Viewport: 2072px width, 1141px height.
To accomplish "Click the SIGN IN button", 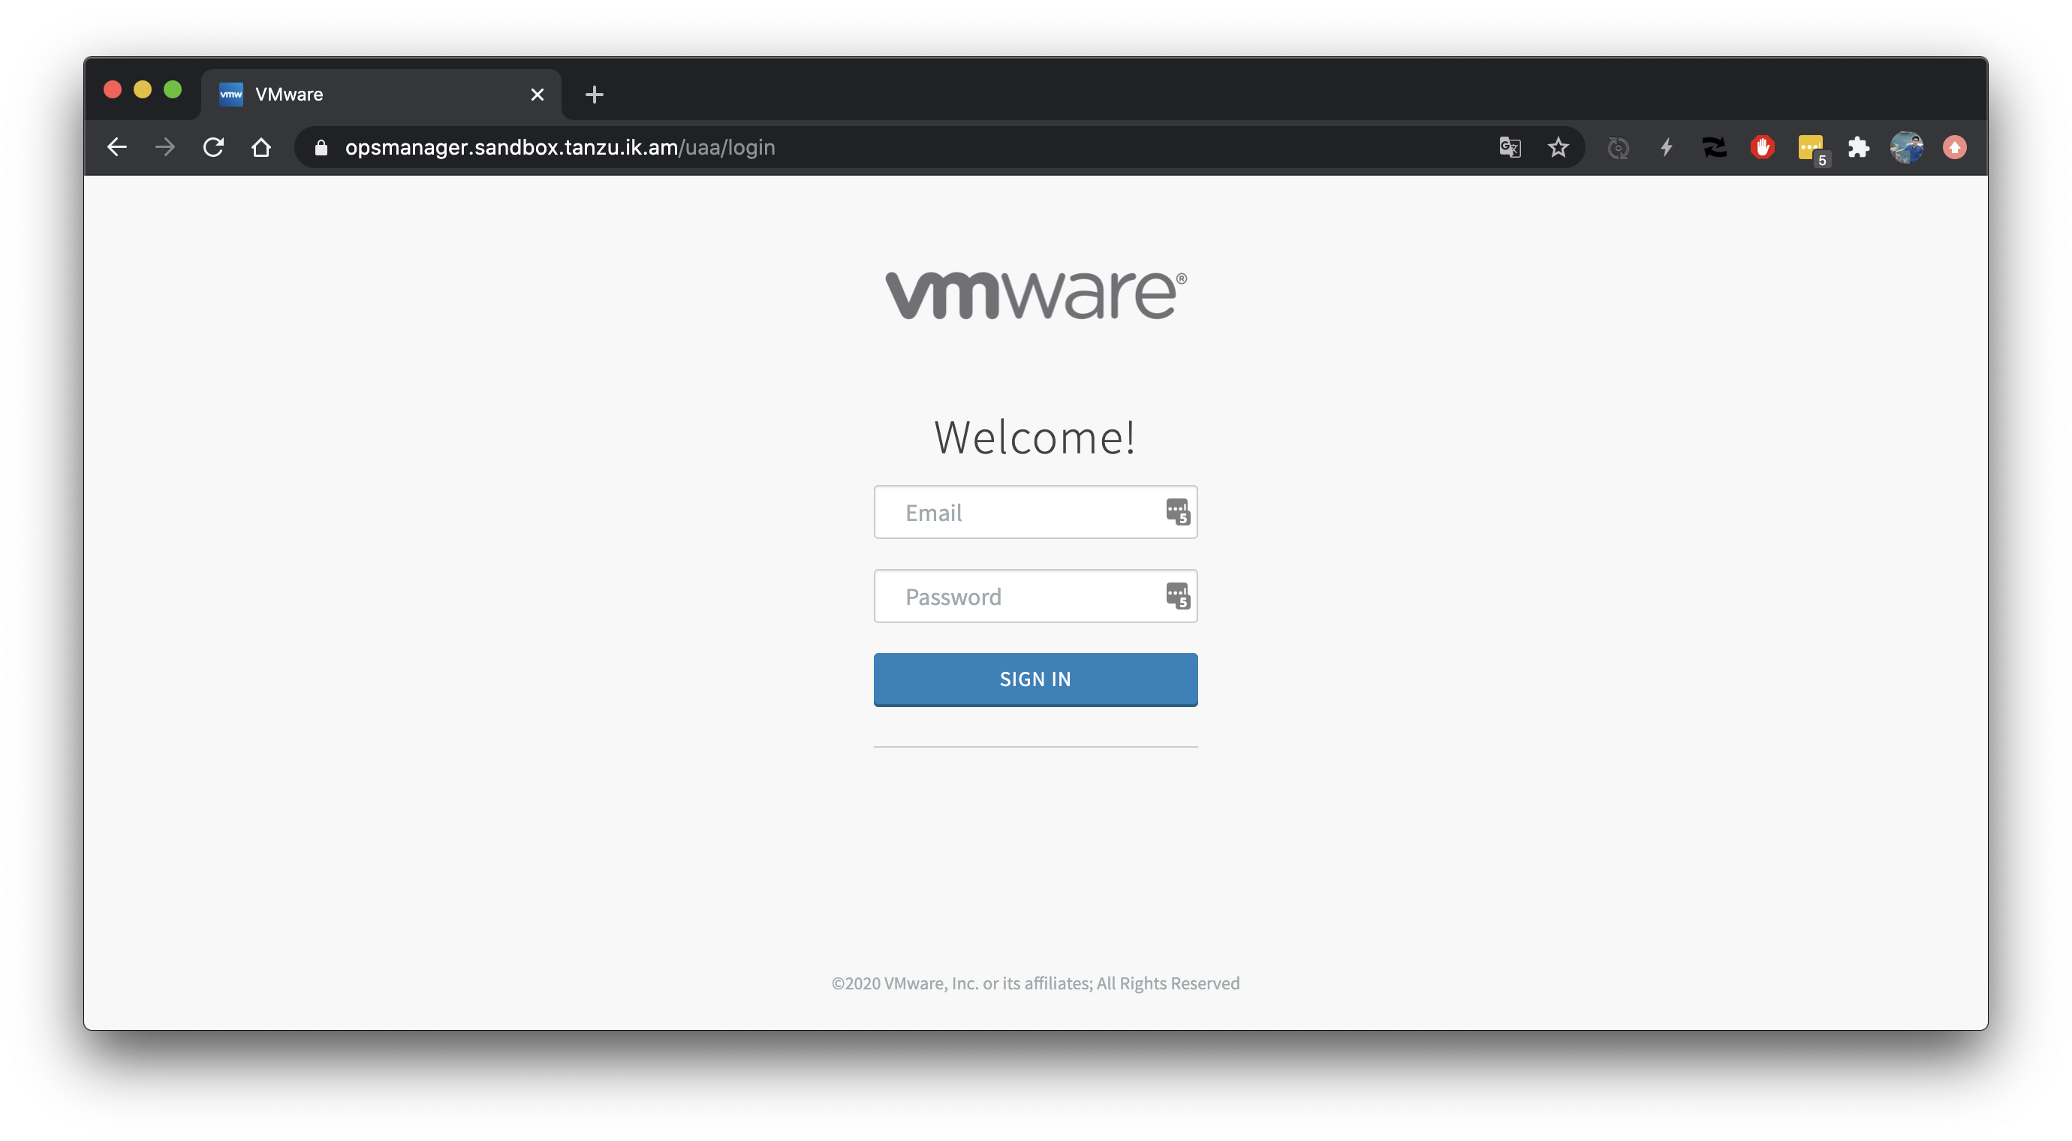I will click(x=1035, y=679).
